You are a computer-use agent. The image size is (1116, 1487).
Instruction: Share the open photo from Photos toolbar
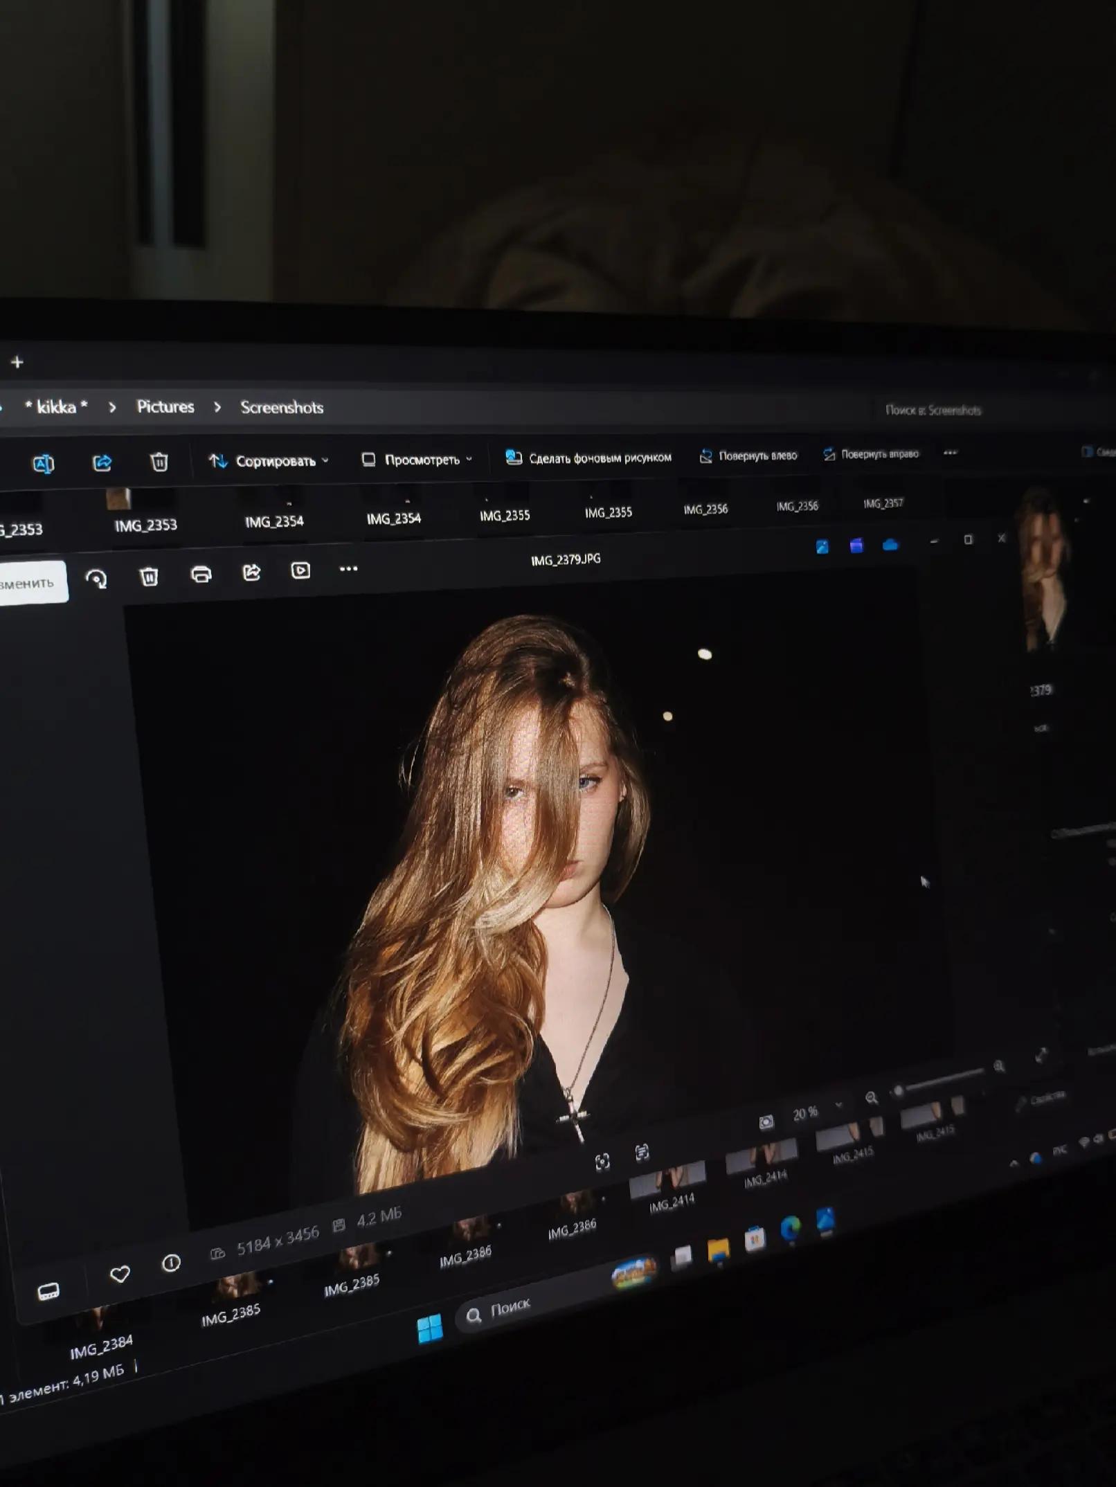251,572
